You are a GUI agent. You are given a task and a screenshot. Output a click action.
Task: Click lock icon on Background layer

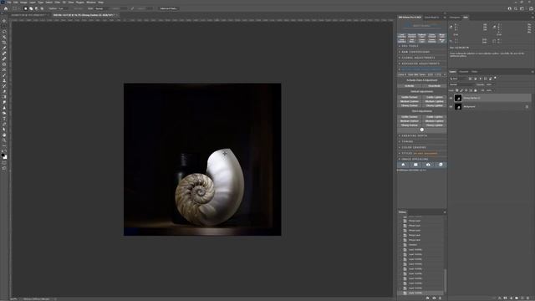[x=527, y=107]
